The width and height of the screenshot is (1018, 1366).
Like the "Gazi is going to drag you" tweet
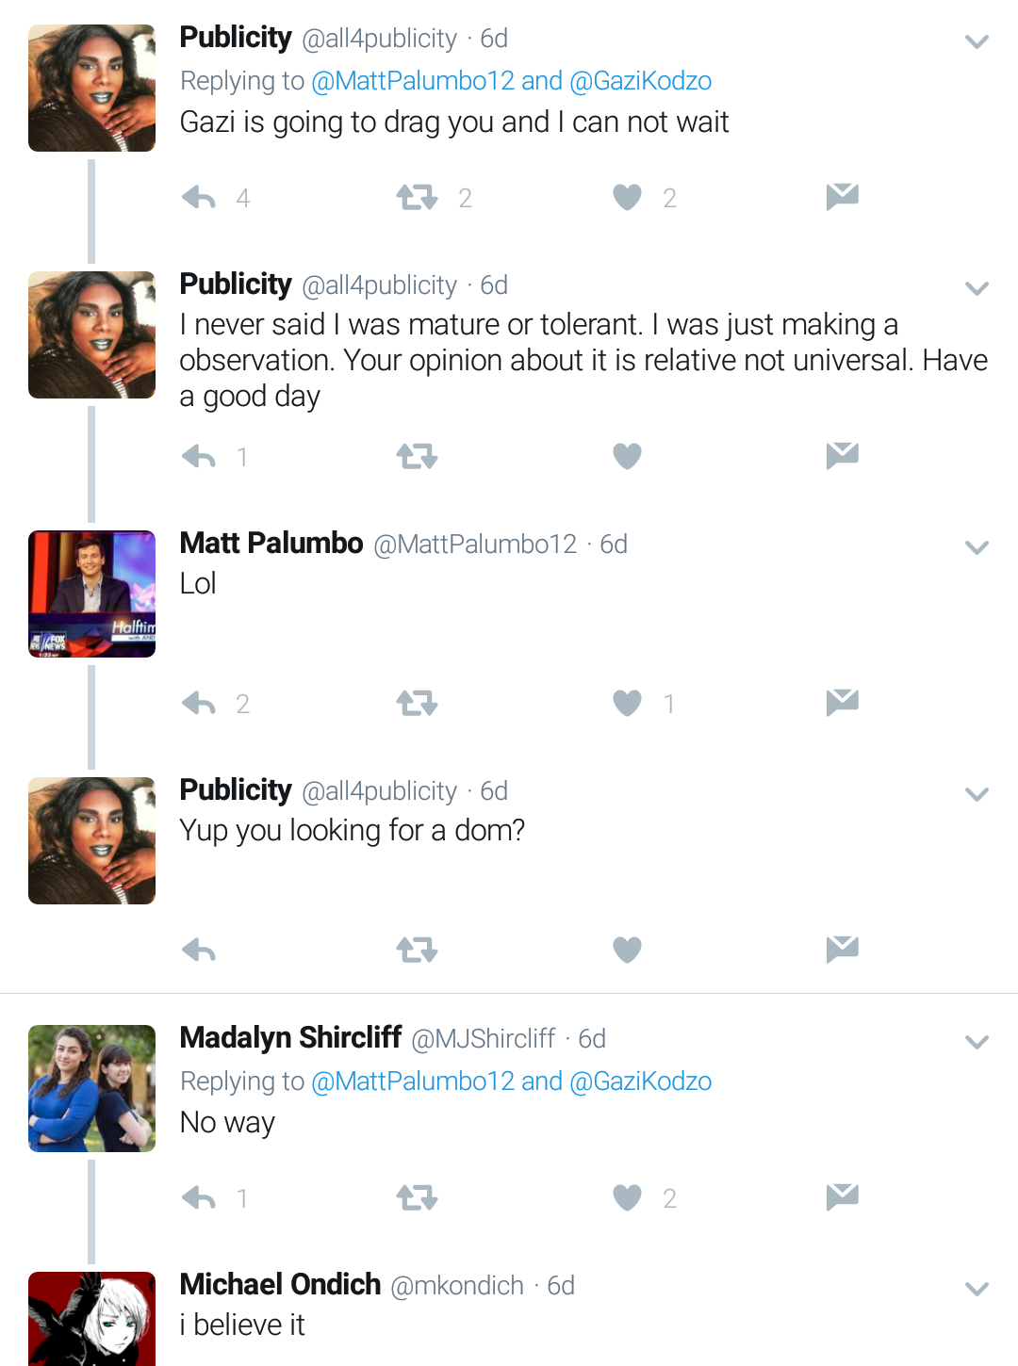point(627,198)
